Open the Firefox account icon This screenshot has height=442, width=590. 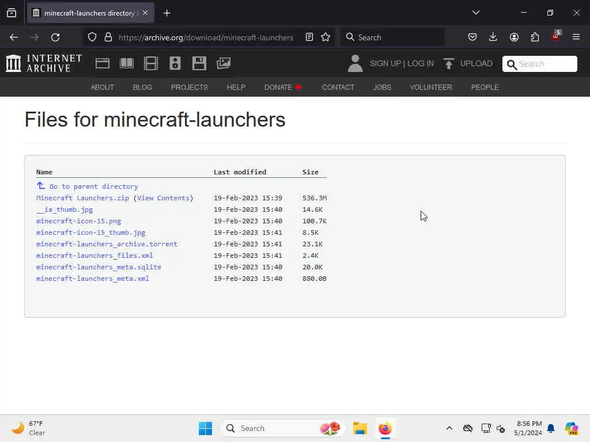tap(514, 37)
